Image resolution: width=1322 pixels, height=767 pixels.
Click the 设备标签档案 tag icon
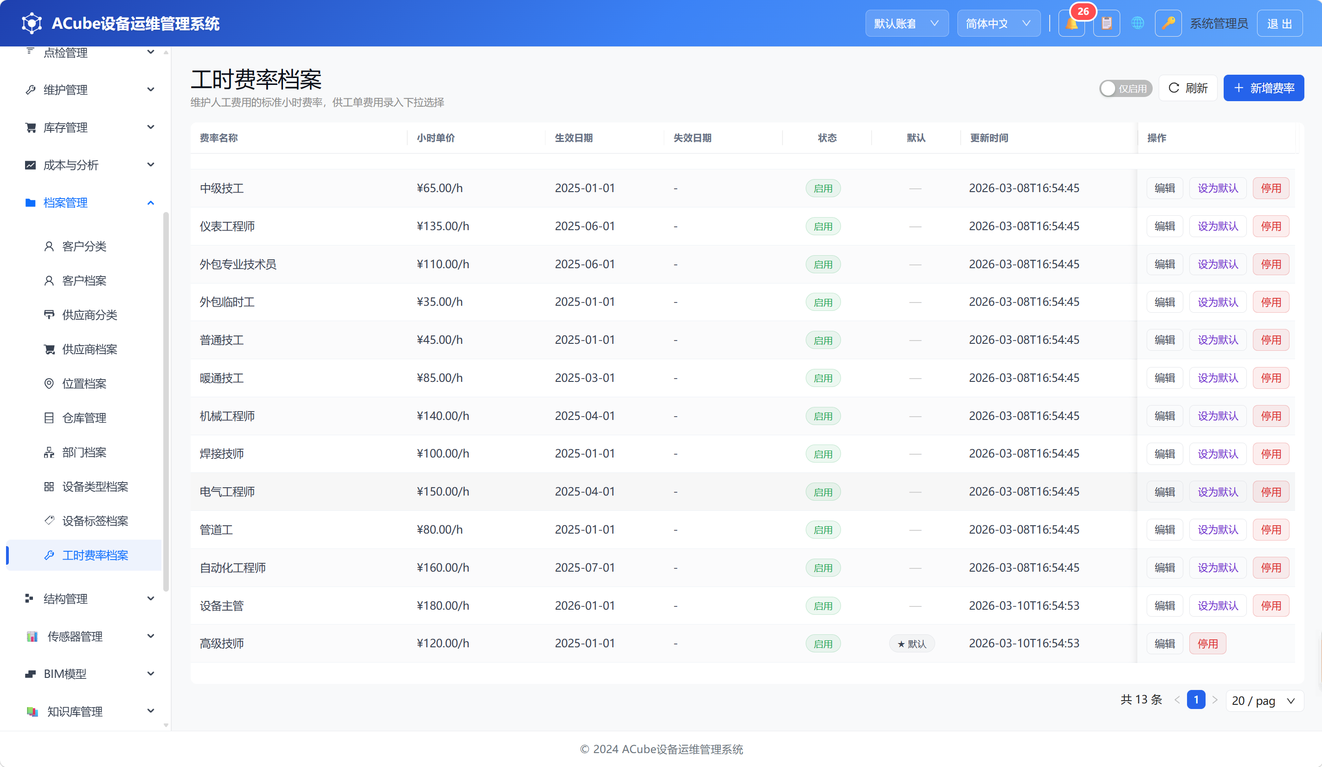point(49,521)
